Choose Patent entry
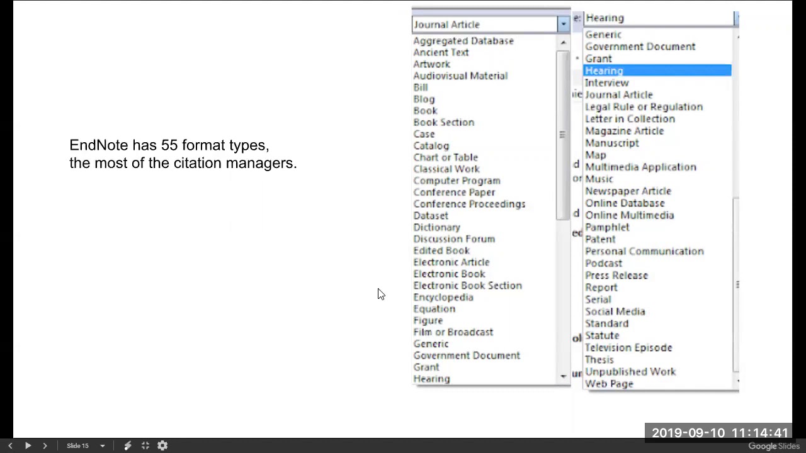The image size is (806, 453). 600,238
